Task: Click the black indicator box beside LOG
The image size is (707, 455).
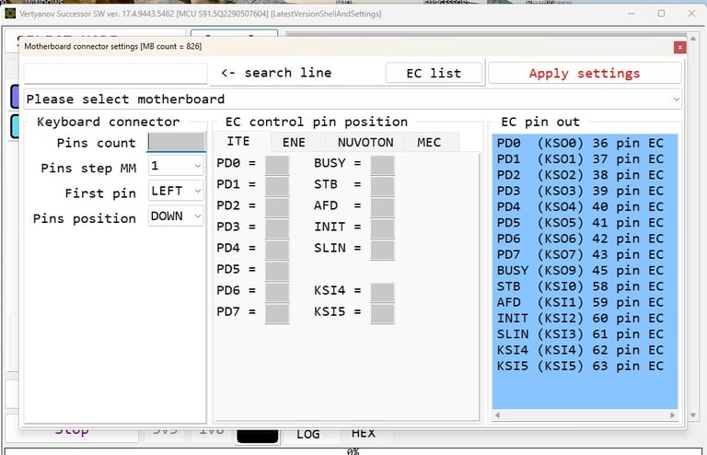Action: click(258, 436)
